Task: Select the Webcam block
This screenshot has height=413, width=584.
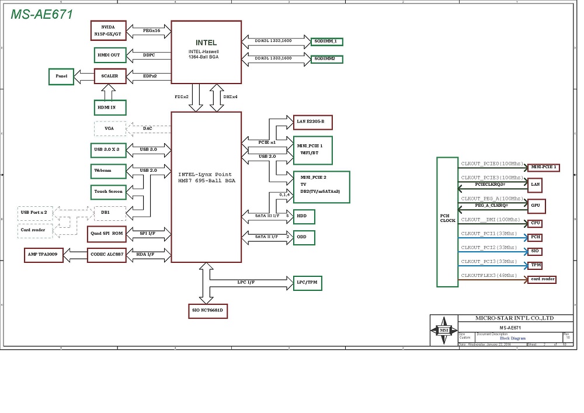Action: click(108, 171)
